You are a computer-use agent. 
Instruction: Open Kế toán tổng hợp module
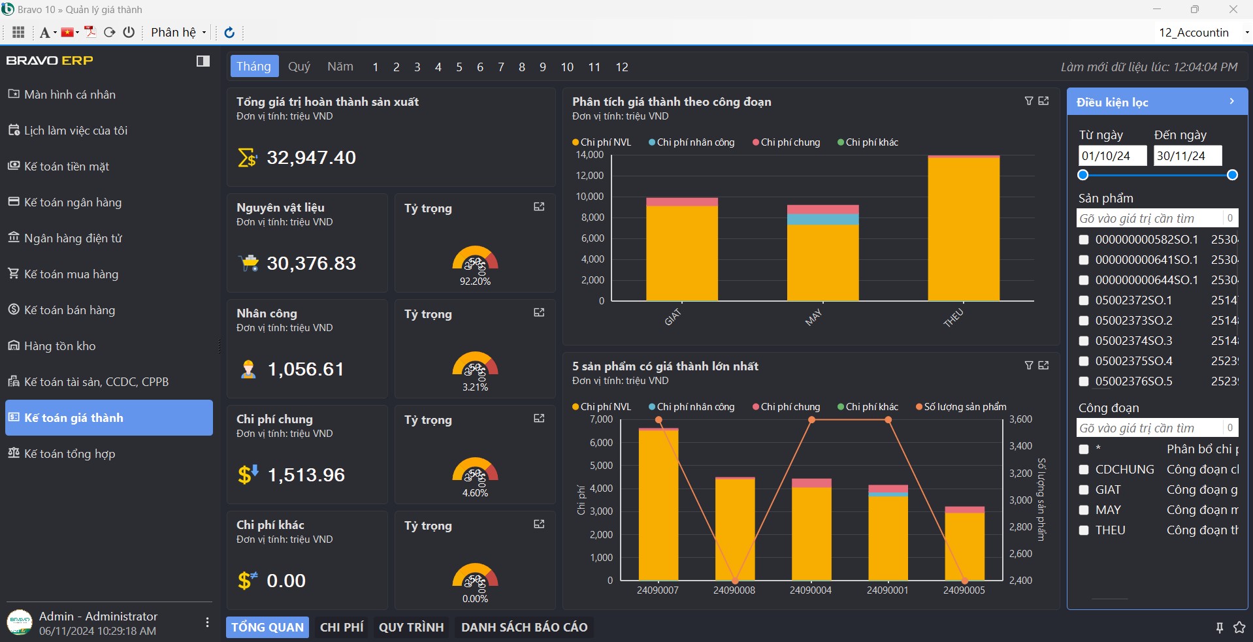click(69, 454)
